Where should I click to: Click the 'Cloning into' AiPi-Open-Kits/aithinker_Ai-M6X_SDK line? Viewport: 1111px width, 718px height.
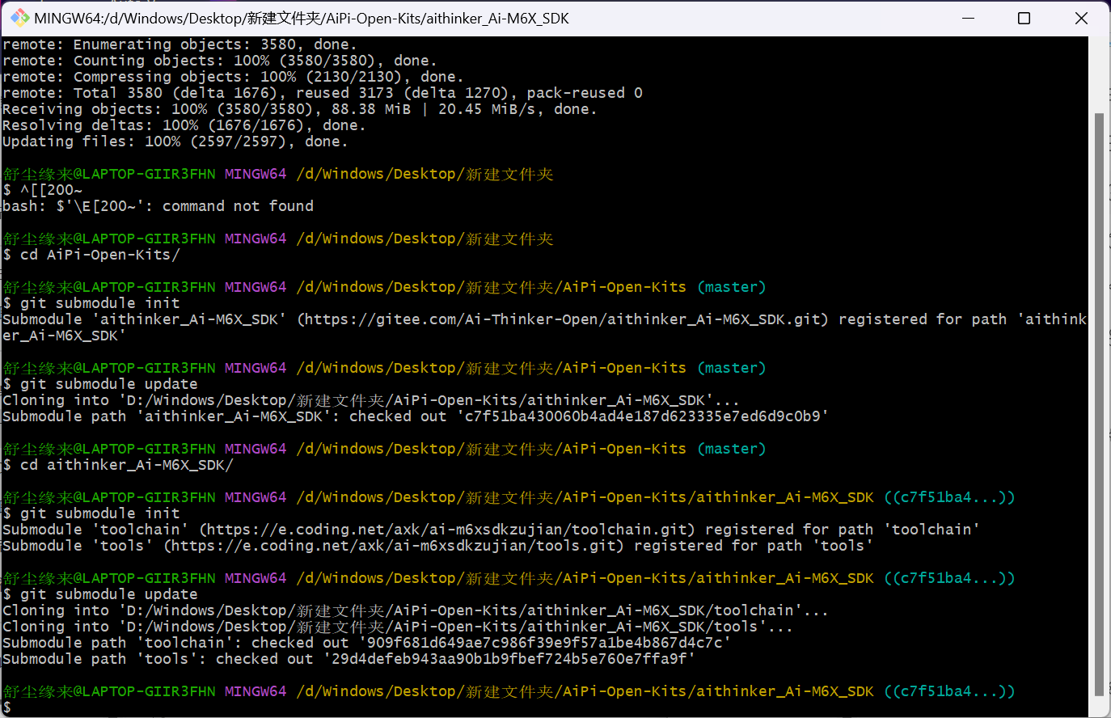pos(370,400)
